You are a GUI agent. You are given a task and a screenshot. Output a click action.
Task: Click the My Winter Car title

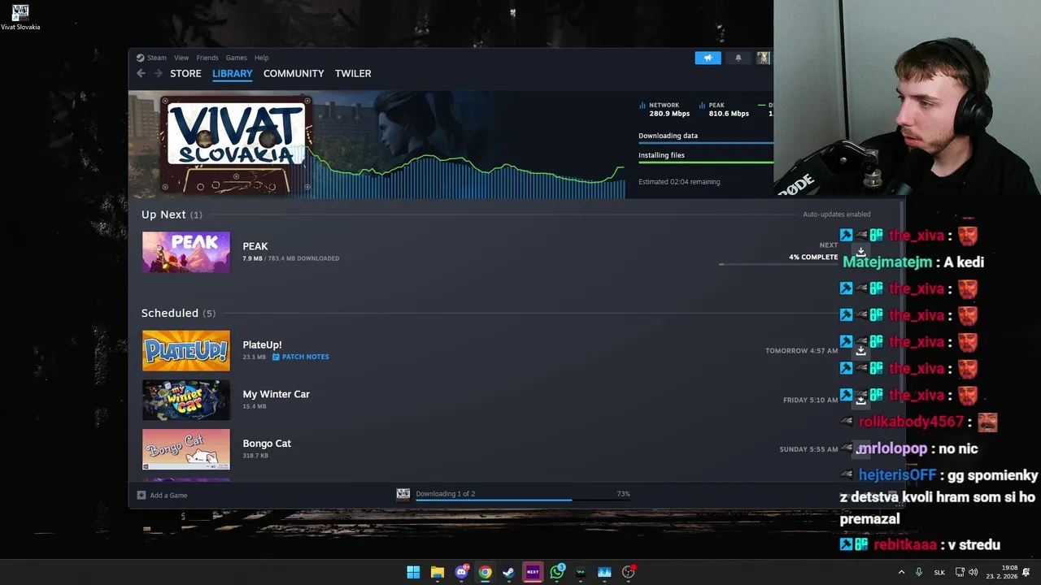(x=276, y=394)
